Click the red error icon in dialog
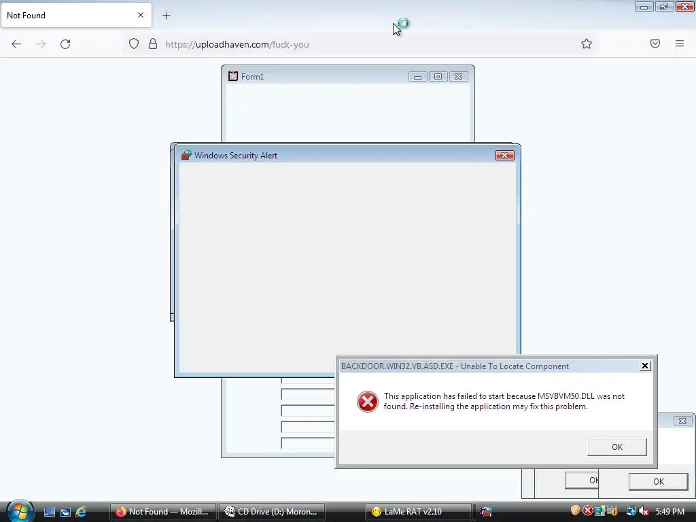 click(x=368, y=402)
